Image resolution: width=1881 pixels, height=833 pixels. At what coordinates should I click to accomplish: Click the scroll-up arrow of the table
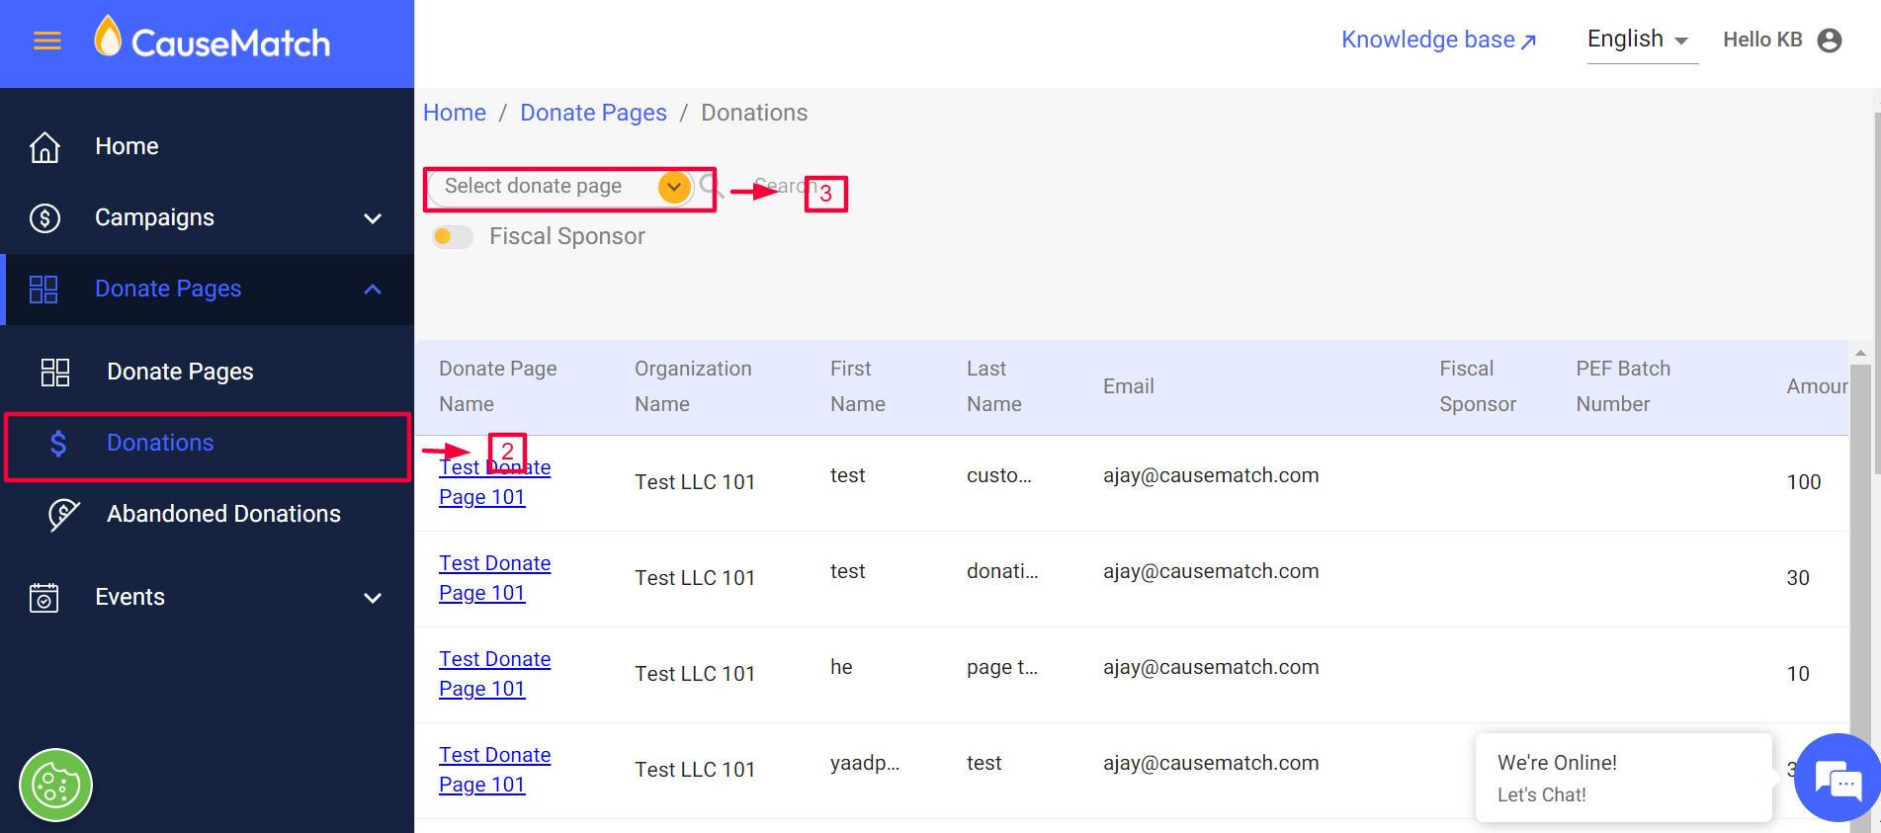(1860, 353)
